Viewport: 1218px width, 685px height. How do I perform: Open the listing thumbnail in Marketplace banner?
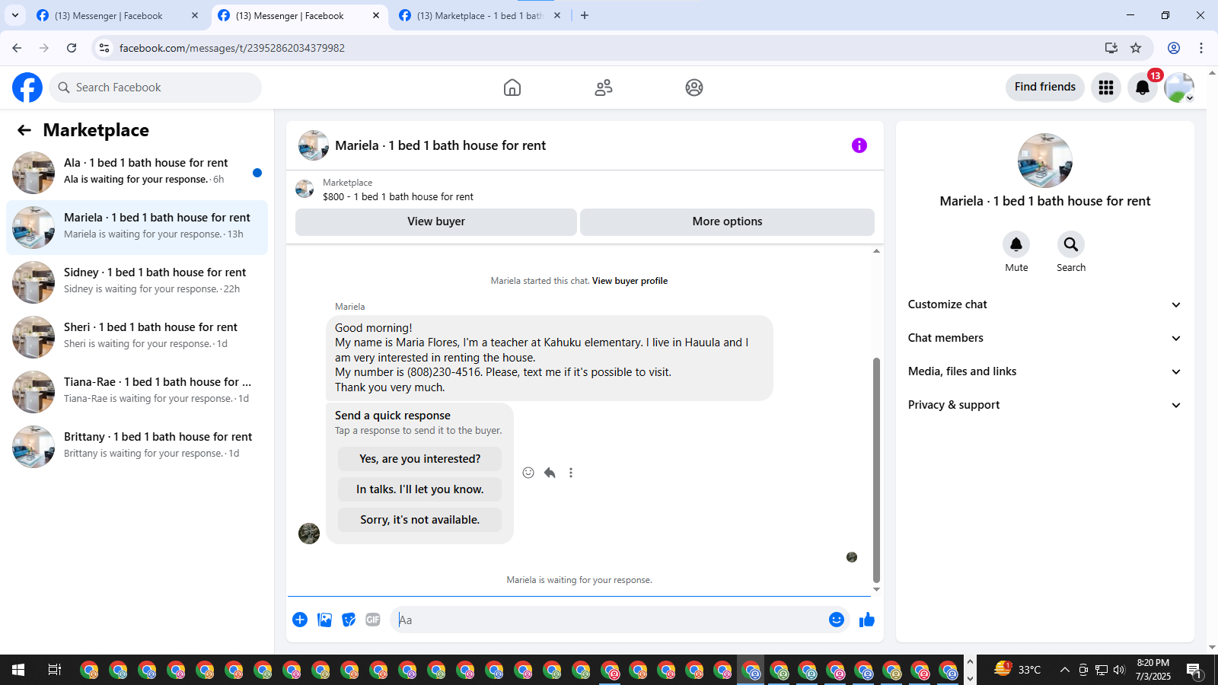coord(304,189)
